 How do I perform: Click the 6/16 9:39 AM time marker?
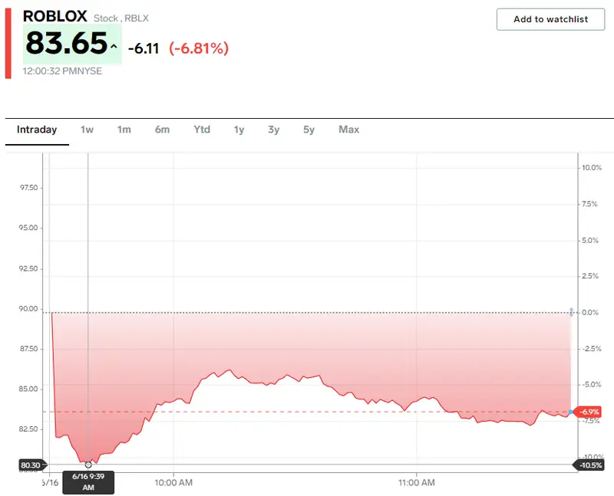(x=88, y=481)
